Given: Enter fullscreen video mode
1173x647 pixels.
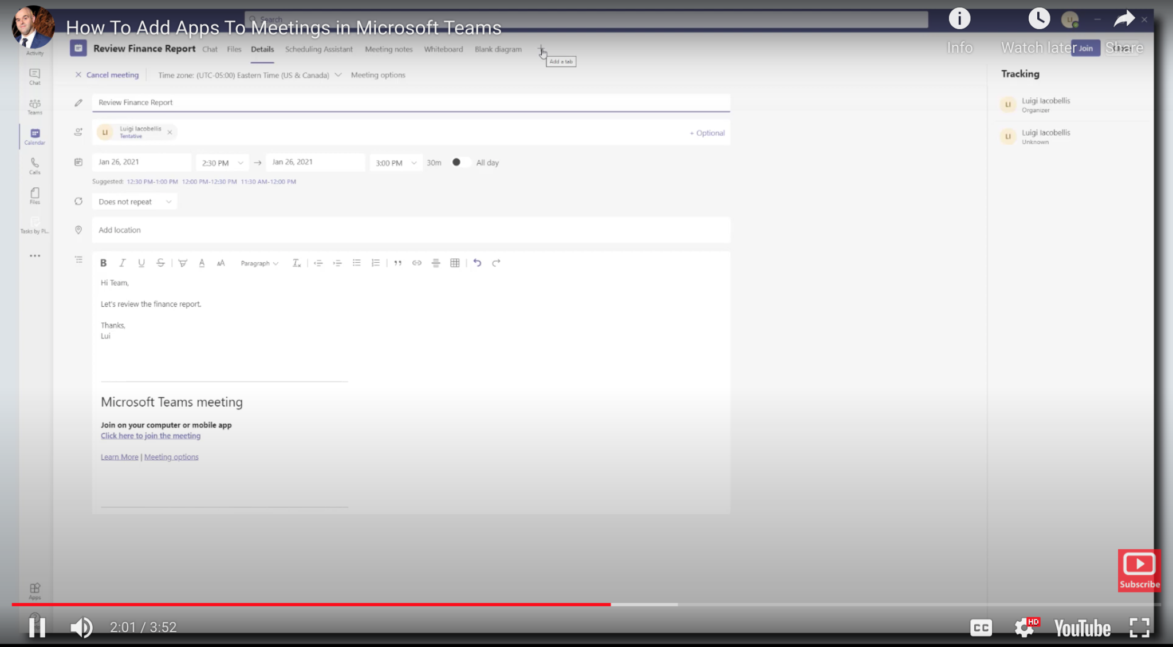Looking at the screenshot, I should (x=1139, y=628).
